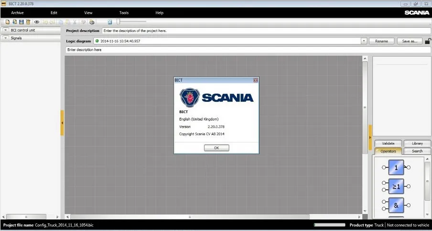432x231 pixels.
Task: Undo the last action in toolbar
Action: (x=45, y=22)
